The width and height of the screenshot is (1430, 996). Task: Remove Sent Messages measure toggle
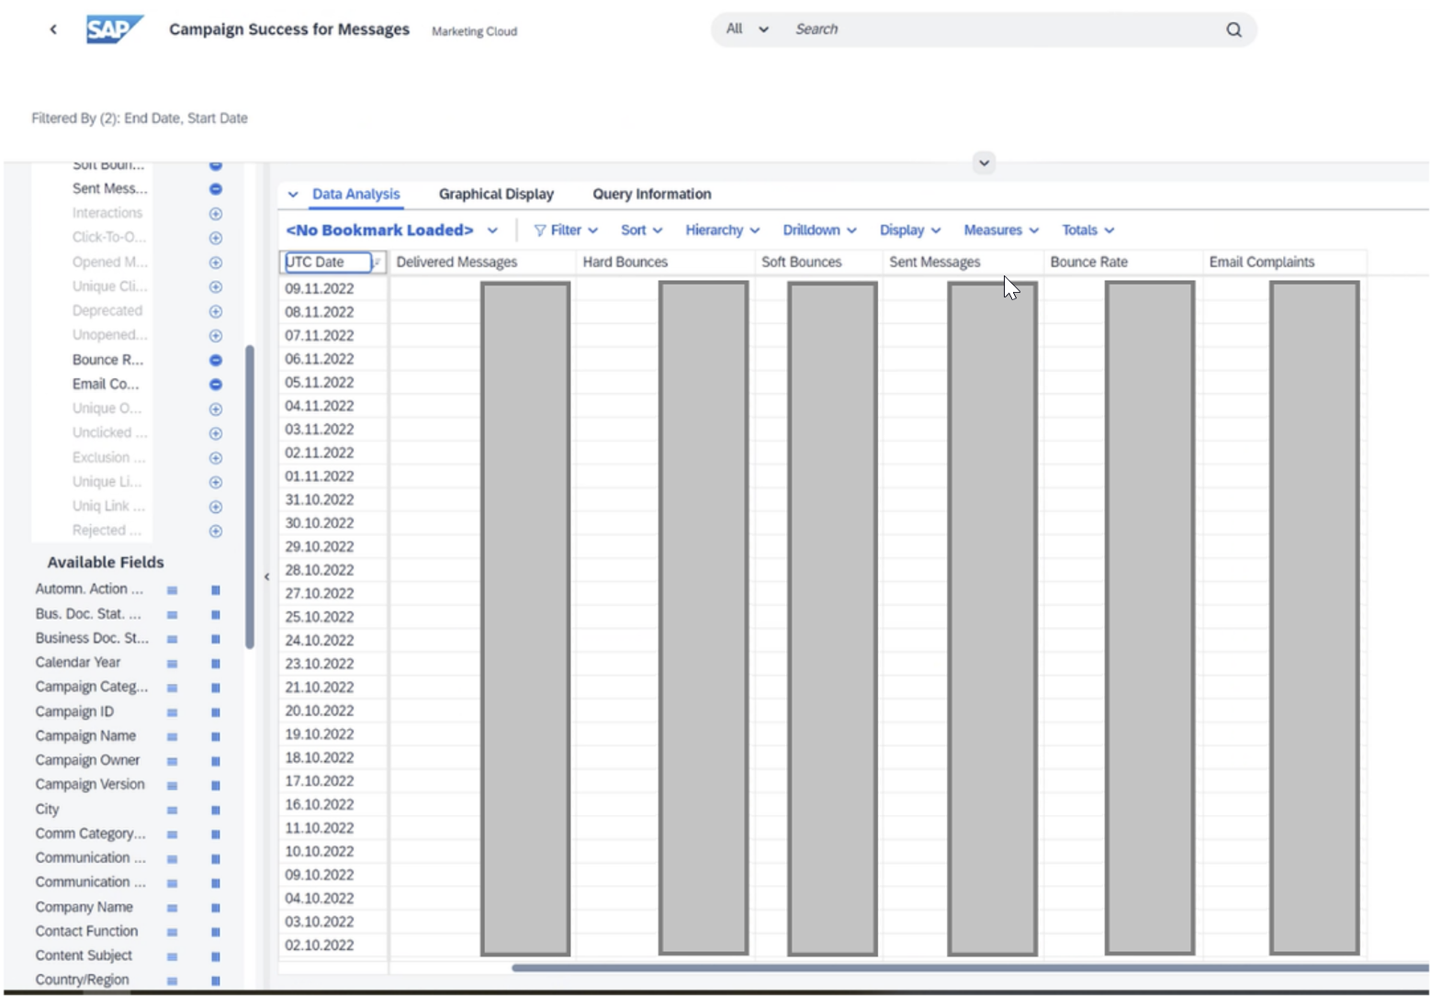[x=216, y=189]
